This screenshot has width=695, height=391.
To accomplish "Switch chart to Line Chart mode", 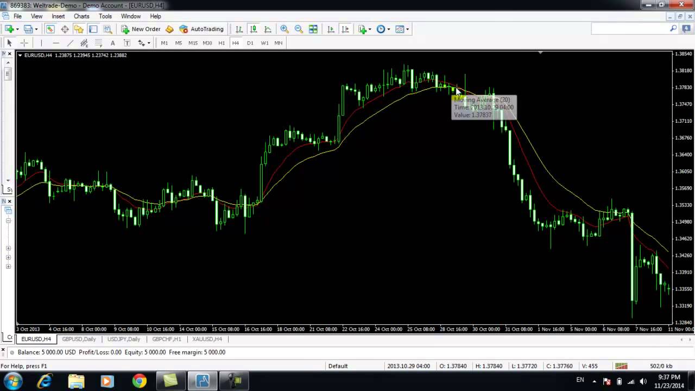I will [268, 29].
